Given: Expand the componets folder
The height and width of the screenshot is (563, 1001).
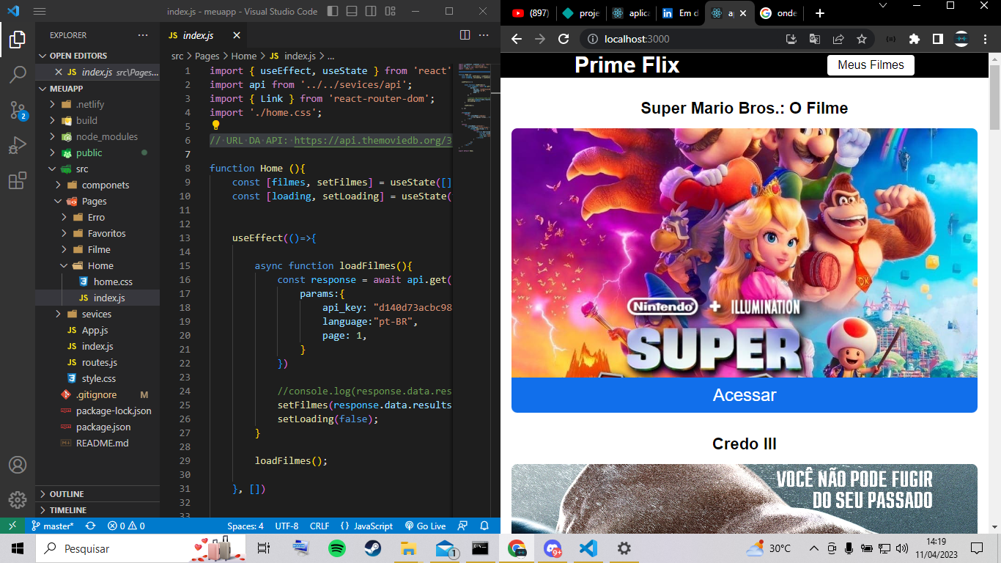Looking at the screenshot, I should tap(97, 185).
